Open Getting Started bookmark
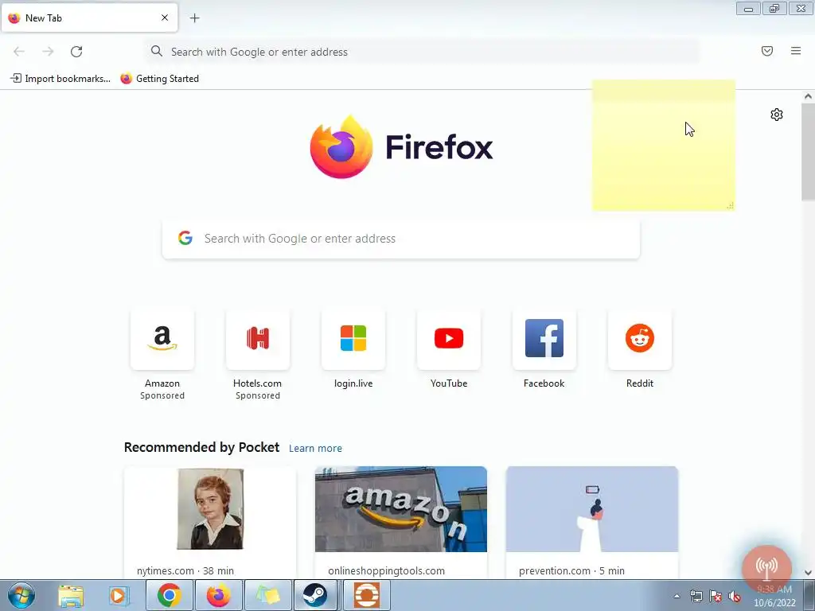This screenshot has height=611, width=815. tap(159, 79)
